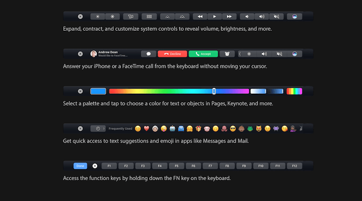Viewport: 362px width, 201px height.
Task: Mute audio in the FaceTime call bar
Action: (x=279, y=54)
